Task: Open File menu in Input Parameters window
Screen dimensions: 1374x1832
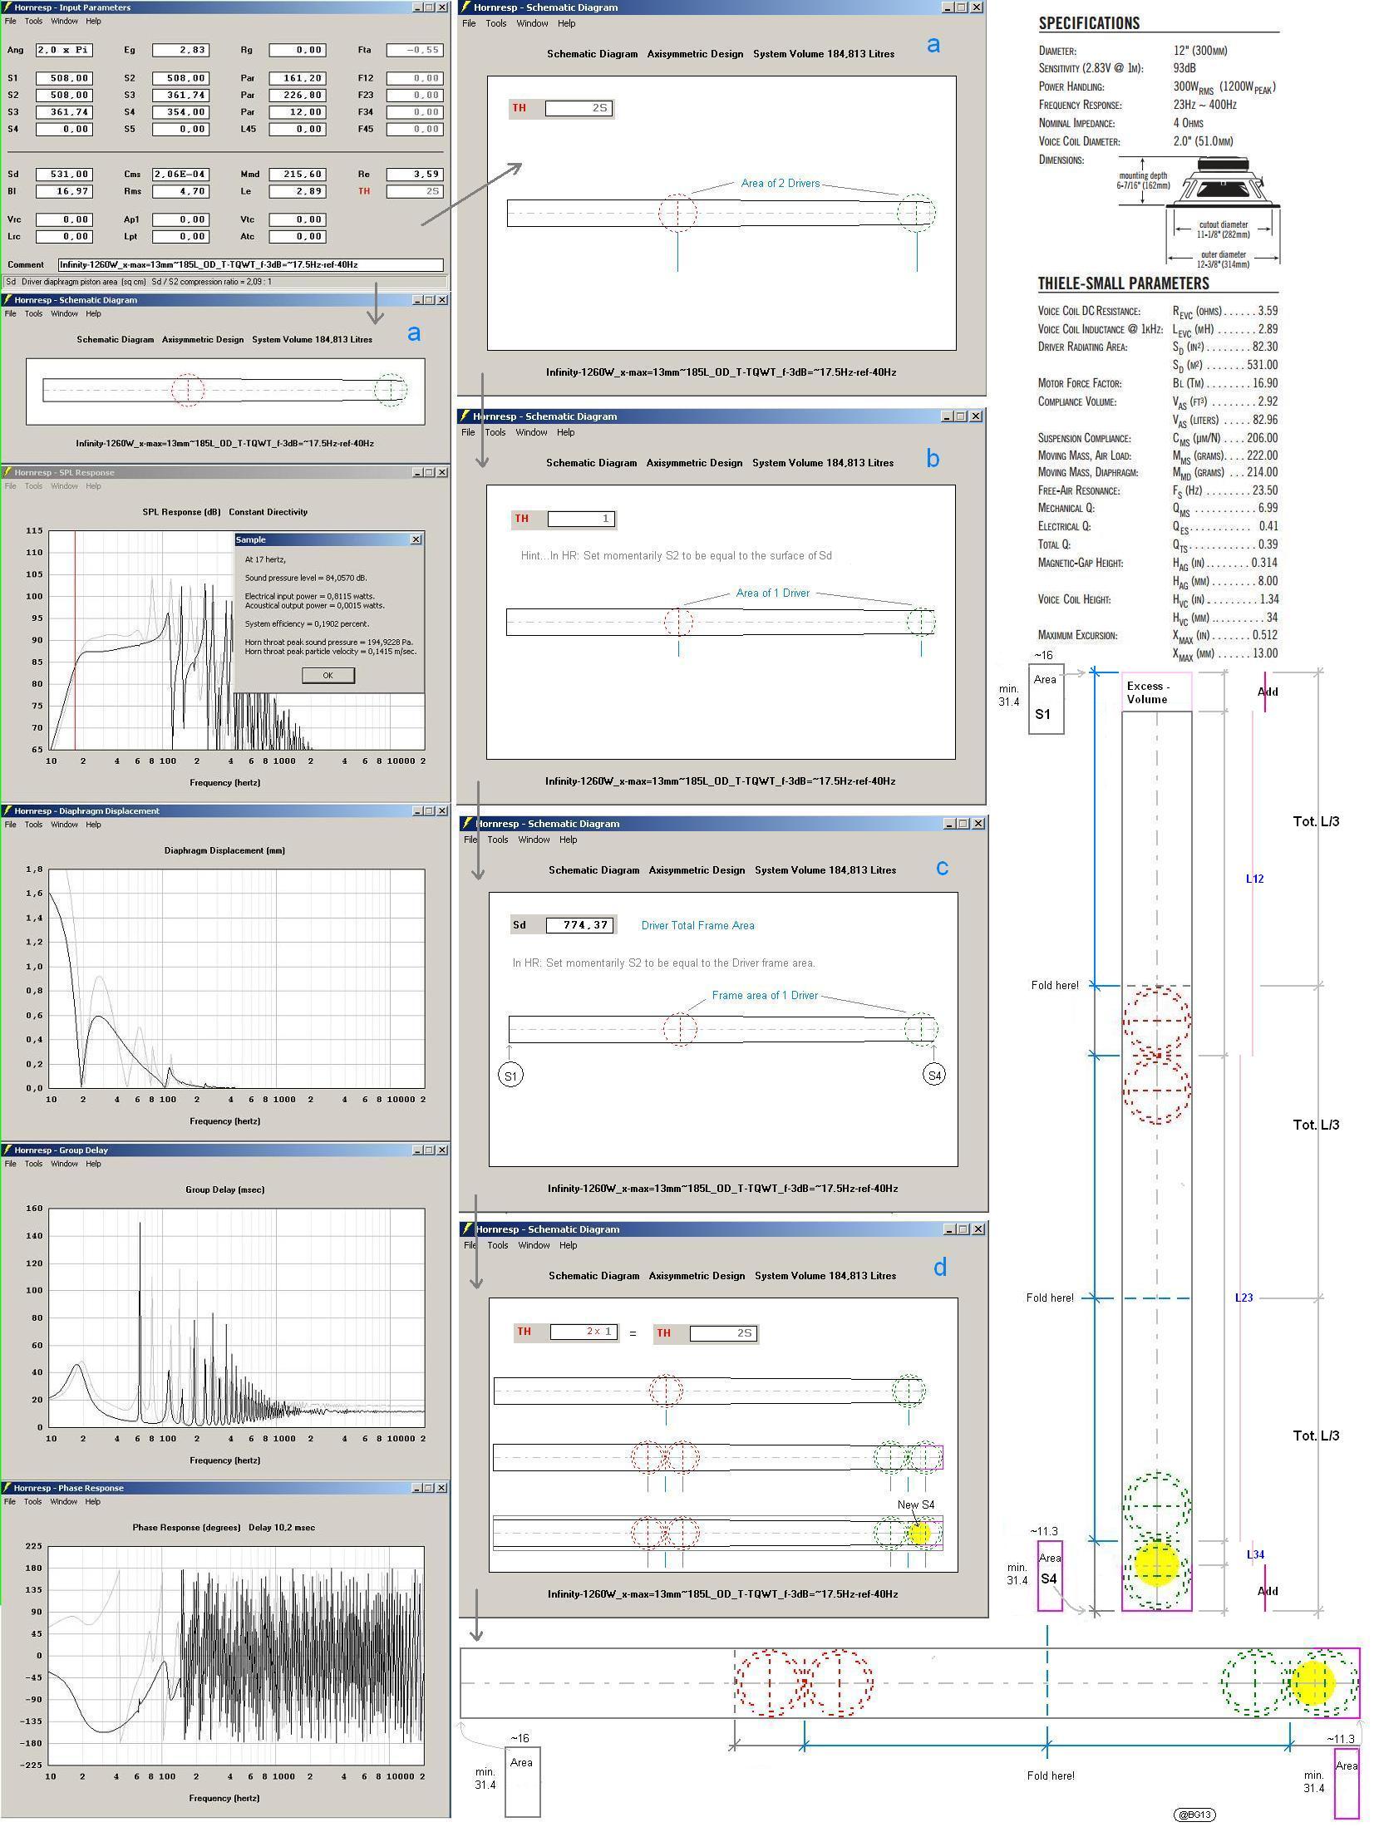Action: coord(11,21)
